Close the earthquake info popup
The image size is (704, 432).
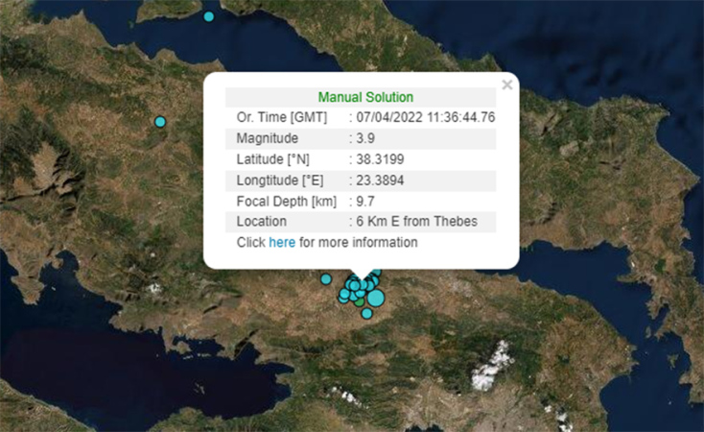(x=506, y=85)
